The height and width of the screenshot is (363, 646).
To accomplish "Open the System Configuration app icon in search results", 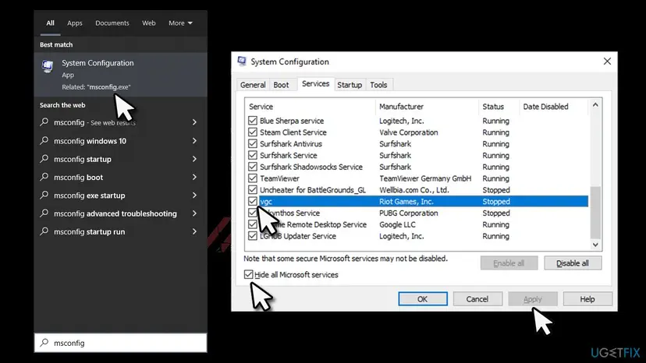I will click(x=48, y=66).
